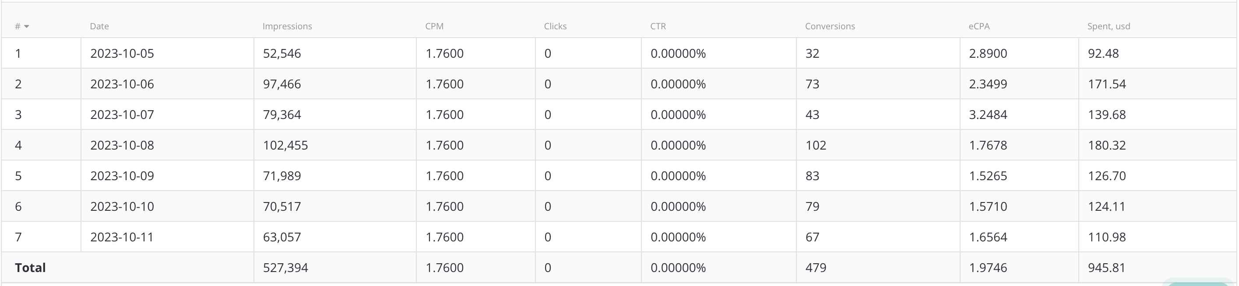Click impressions value 97,466
Viewport: 1239px width, 286px height.
tap(282, 84)
